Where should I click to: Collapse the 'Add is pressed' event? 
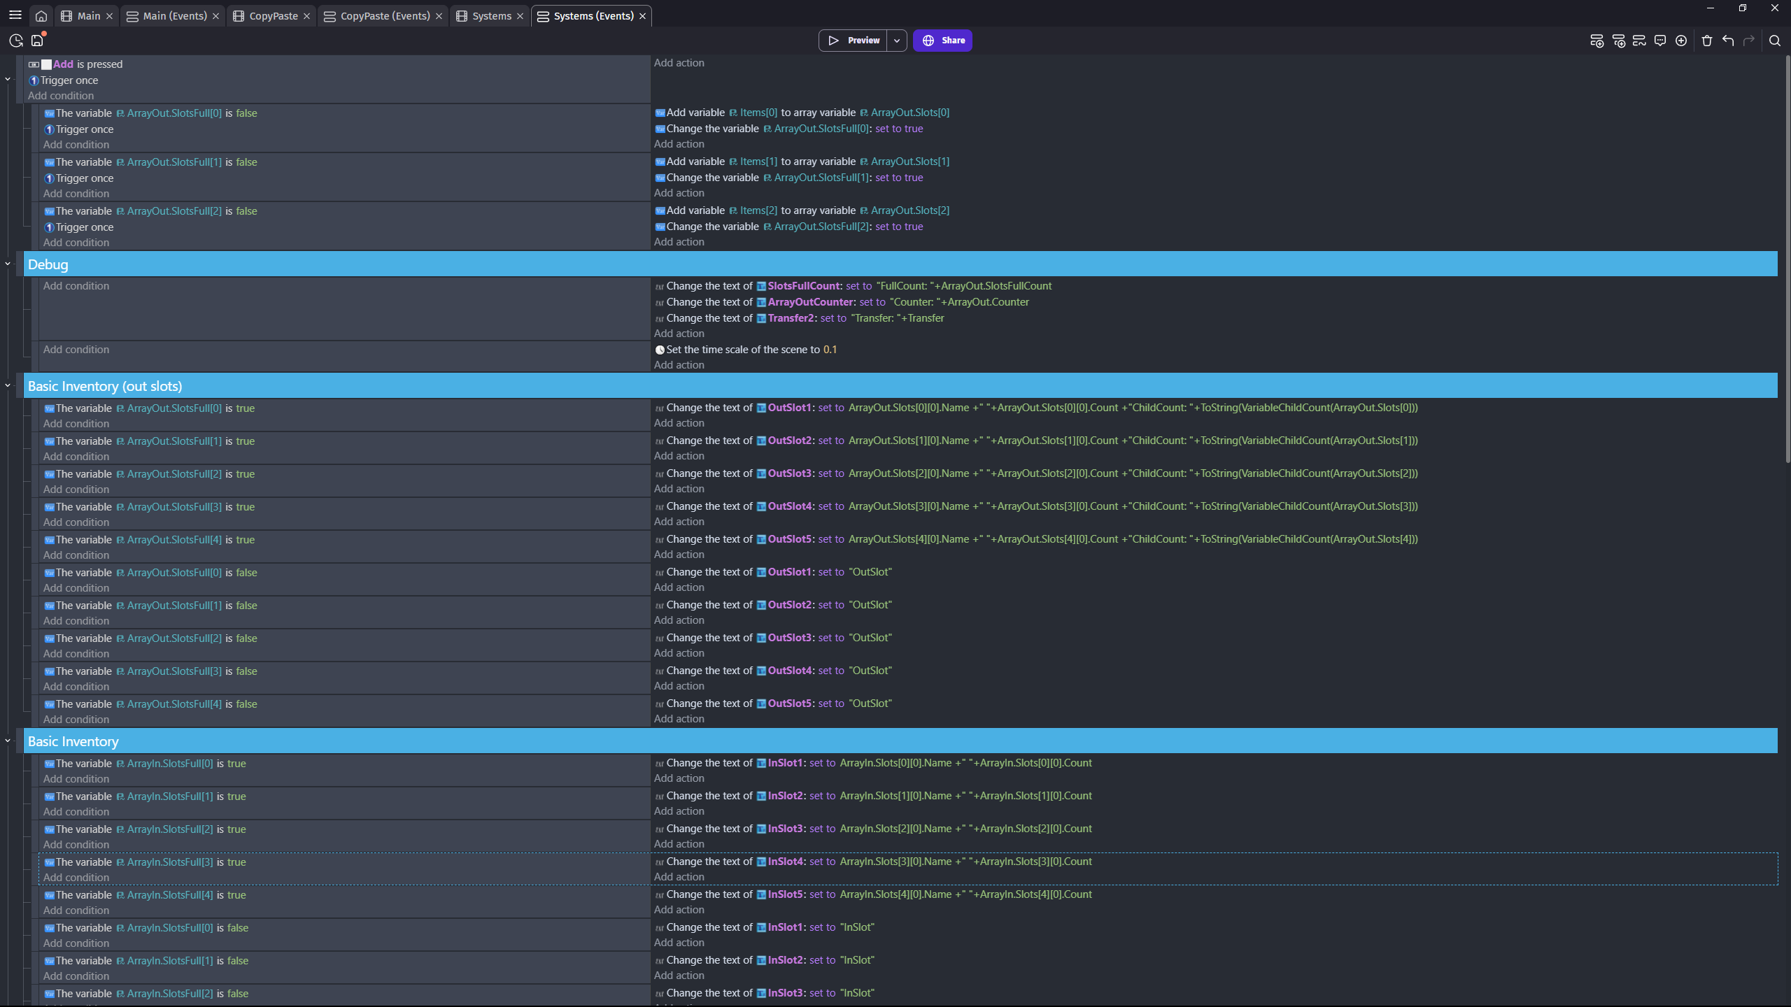coord(8,79)
